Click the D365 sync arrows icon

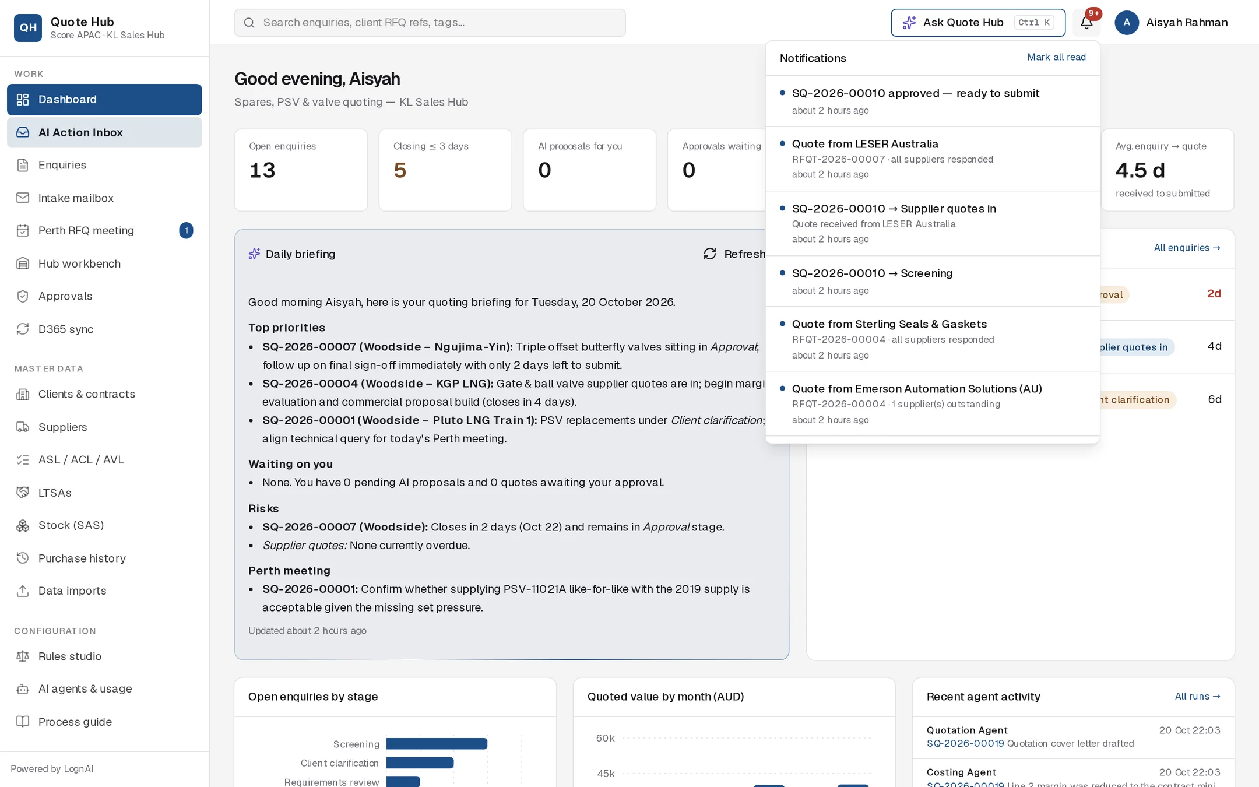click(23, 329)
